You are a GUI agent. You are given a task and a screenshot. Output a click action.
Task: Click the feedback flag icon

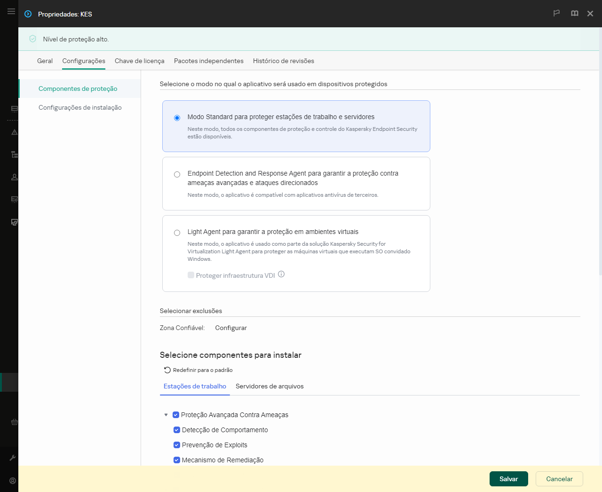556,14
